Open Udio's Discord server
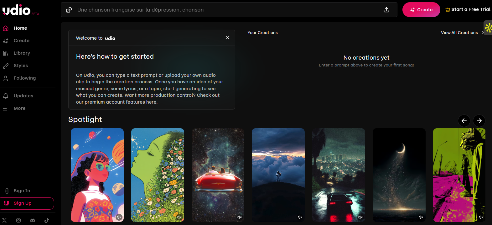 pos(33,220)
